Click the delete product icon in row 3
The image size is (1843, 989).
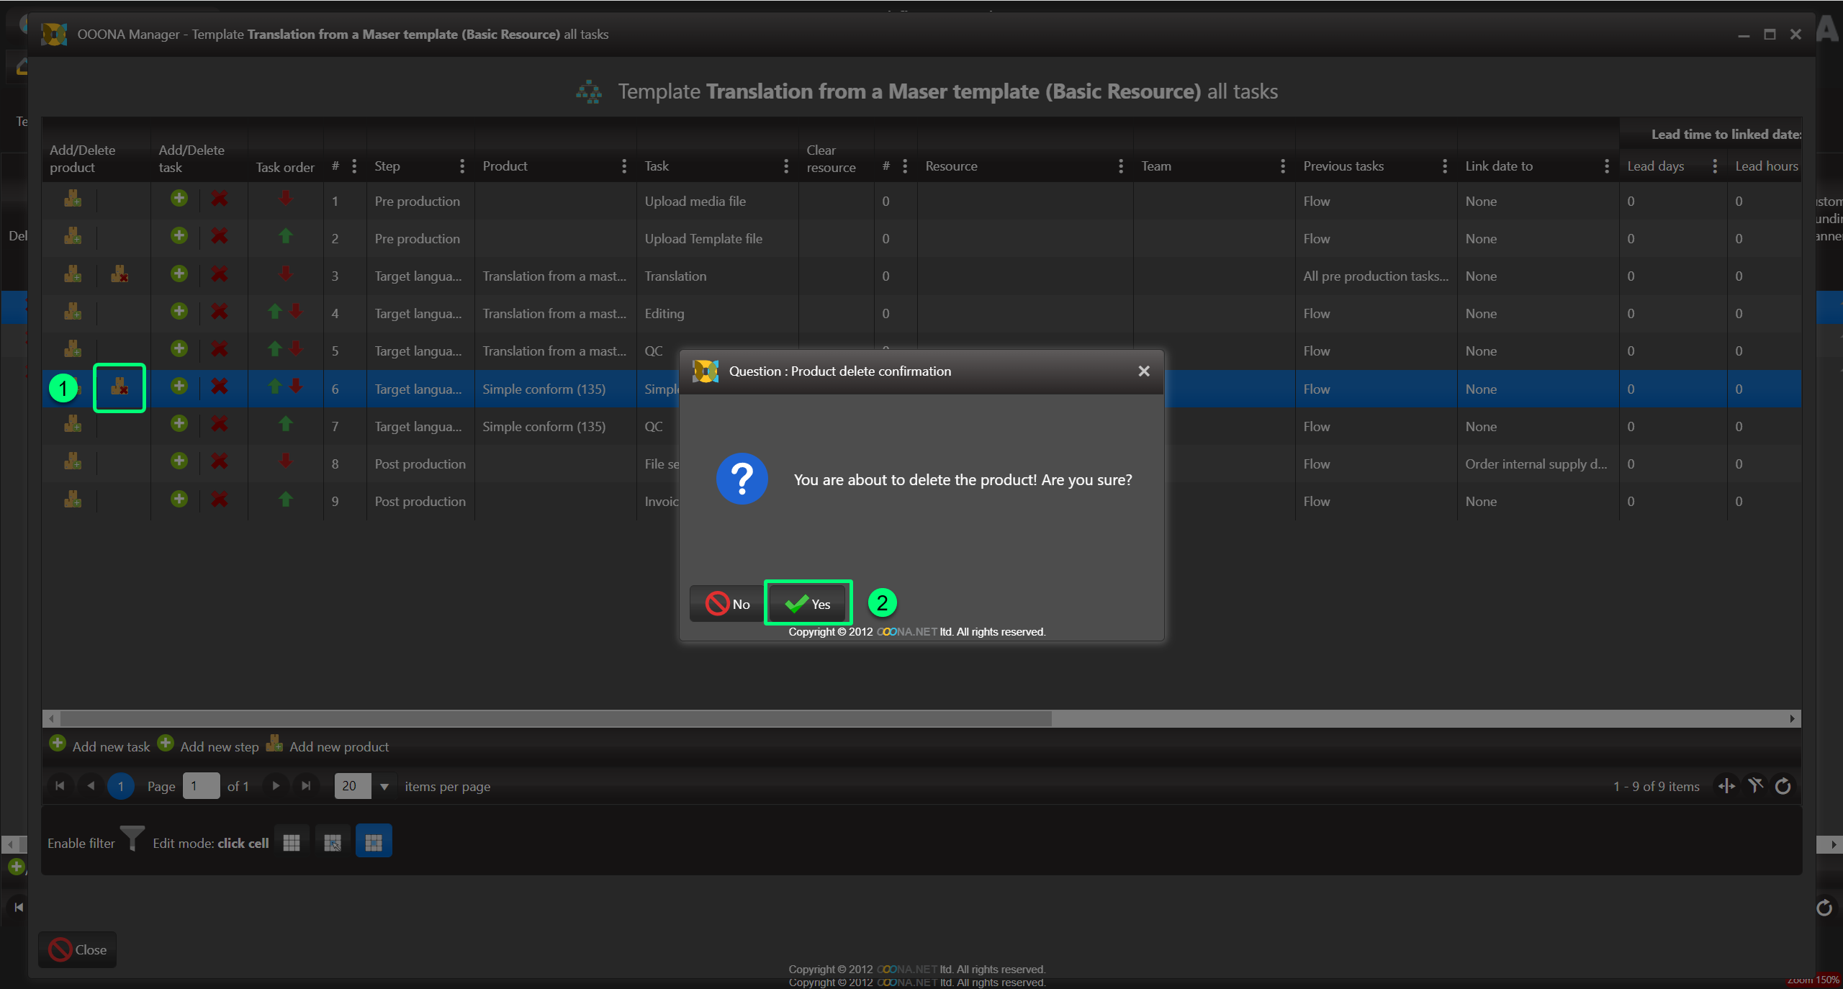120,275
